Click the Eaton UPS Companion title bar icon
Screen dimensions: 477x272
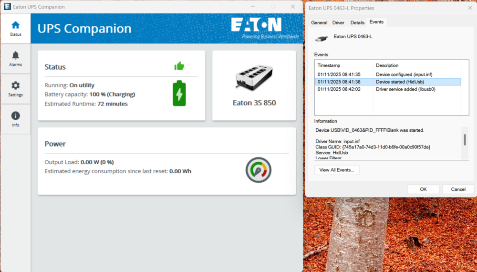coord(7,7)
